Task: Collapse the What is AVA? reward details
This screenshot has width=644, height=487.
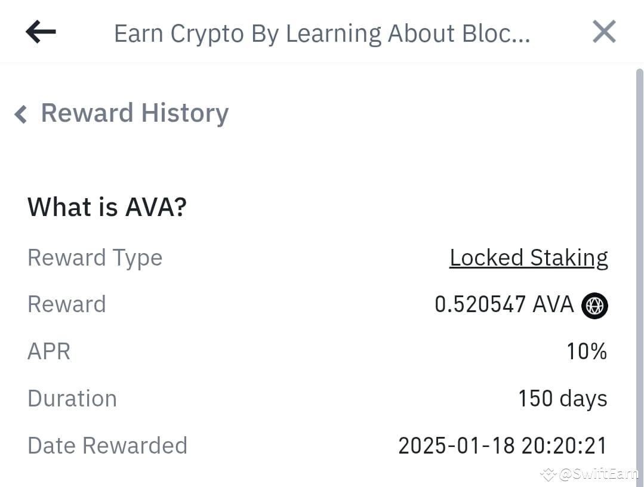Action: coord(107,206)
